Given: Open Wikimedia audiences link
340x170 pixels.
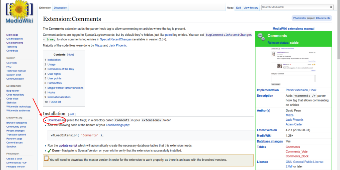Looking at the screenshot, I should 18,110.
